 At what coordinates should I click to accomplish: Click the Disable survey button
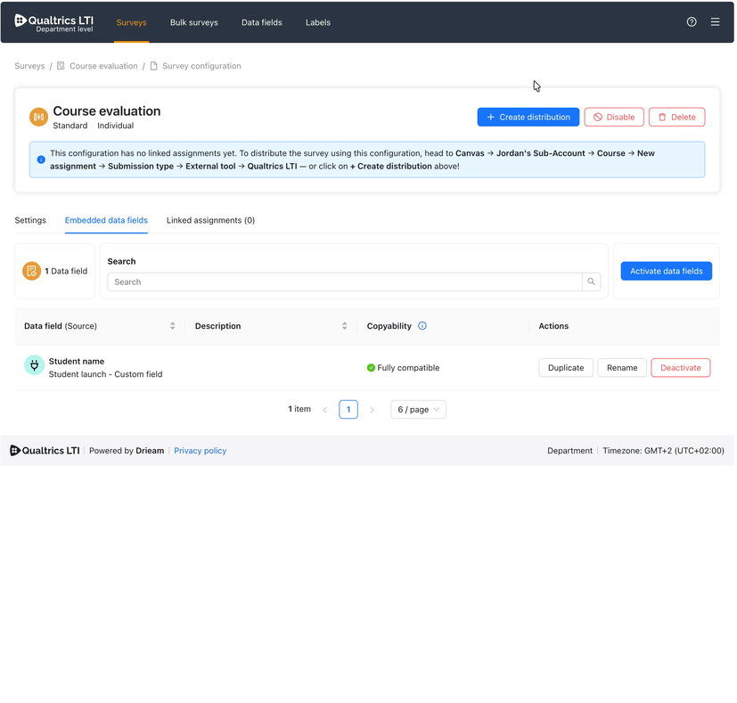tap(614, 117)
